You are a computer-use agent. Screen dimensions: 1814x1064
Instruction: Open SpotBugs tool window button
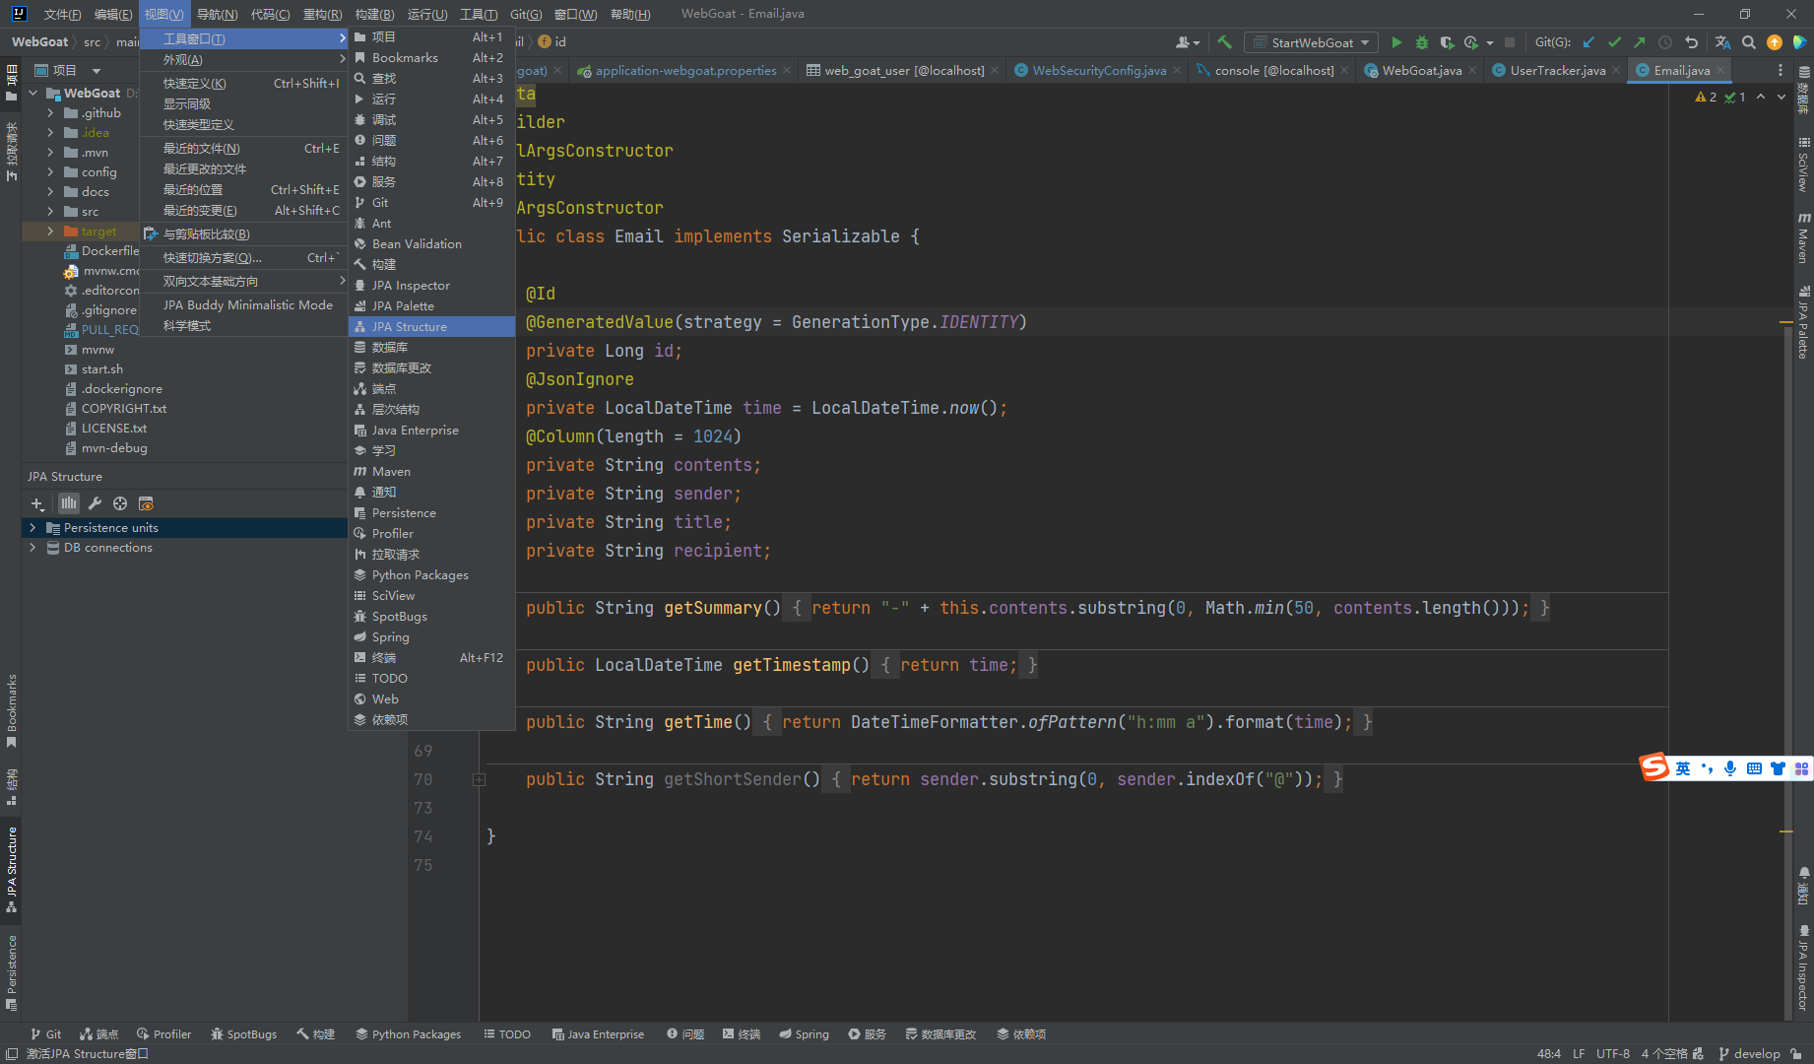coord(243,1033)
